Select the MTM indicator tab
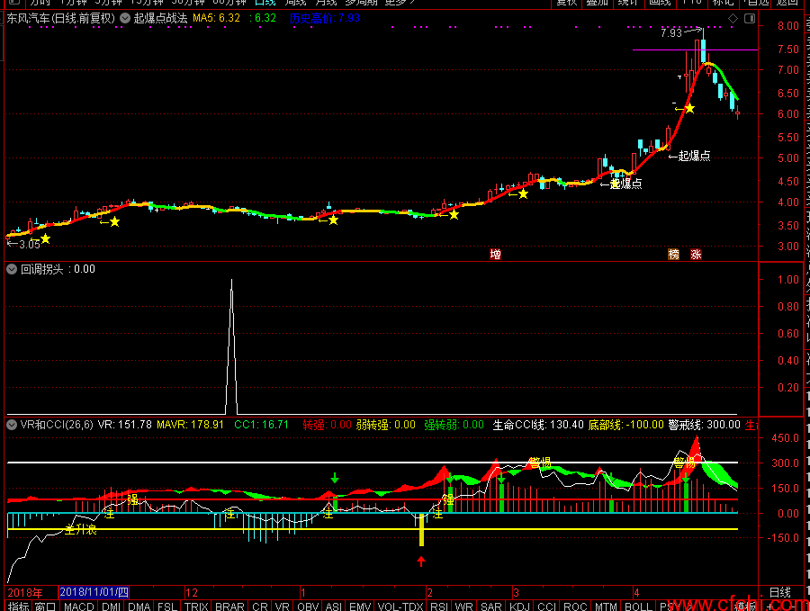Image resolution: width=810 pixels, height=611 pixels. click(x=606, y=606)
